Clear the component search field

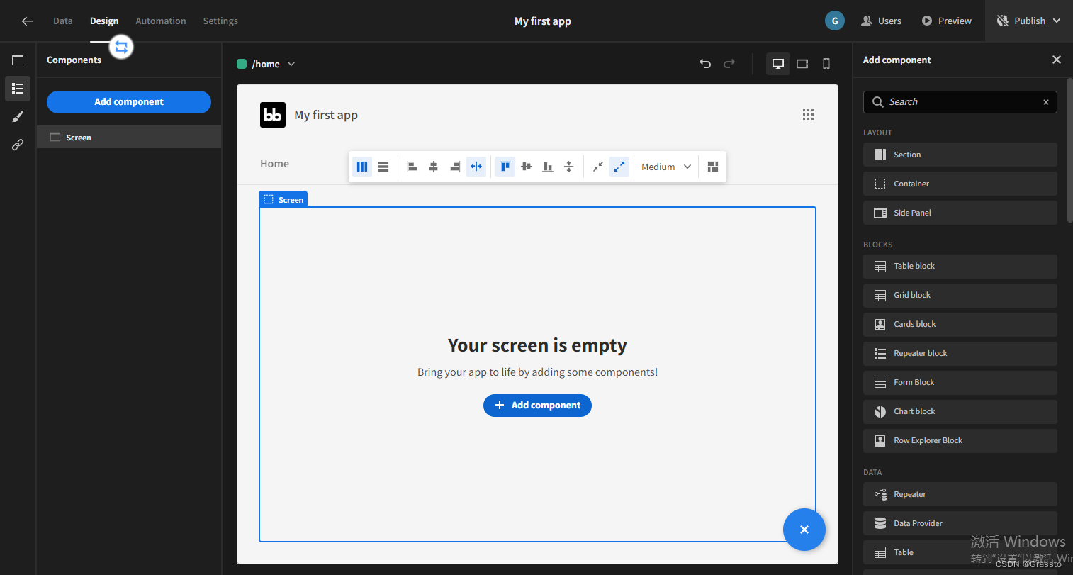pyautogui.click(x=1046, y=102)
